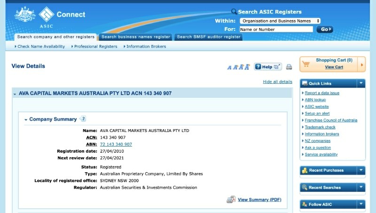Click the Follow ASIC people icon

point(305,204)
